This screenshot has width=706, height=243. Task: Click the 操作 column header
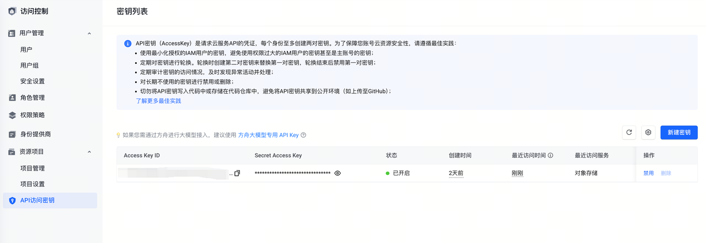pos(649,156)
